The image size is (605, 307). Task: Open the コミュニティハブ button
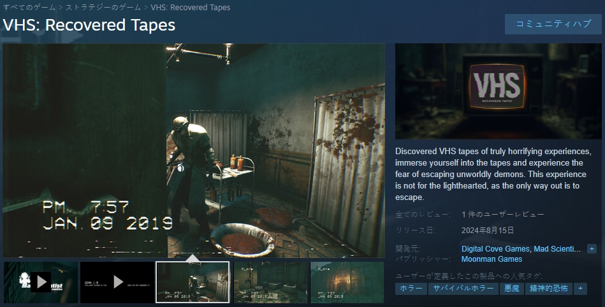553,24
